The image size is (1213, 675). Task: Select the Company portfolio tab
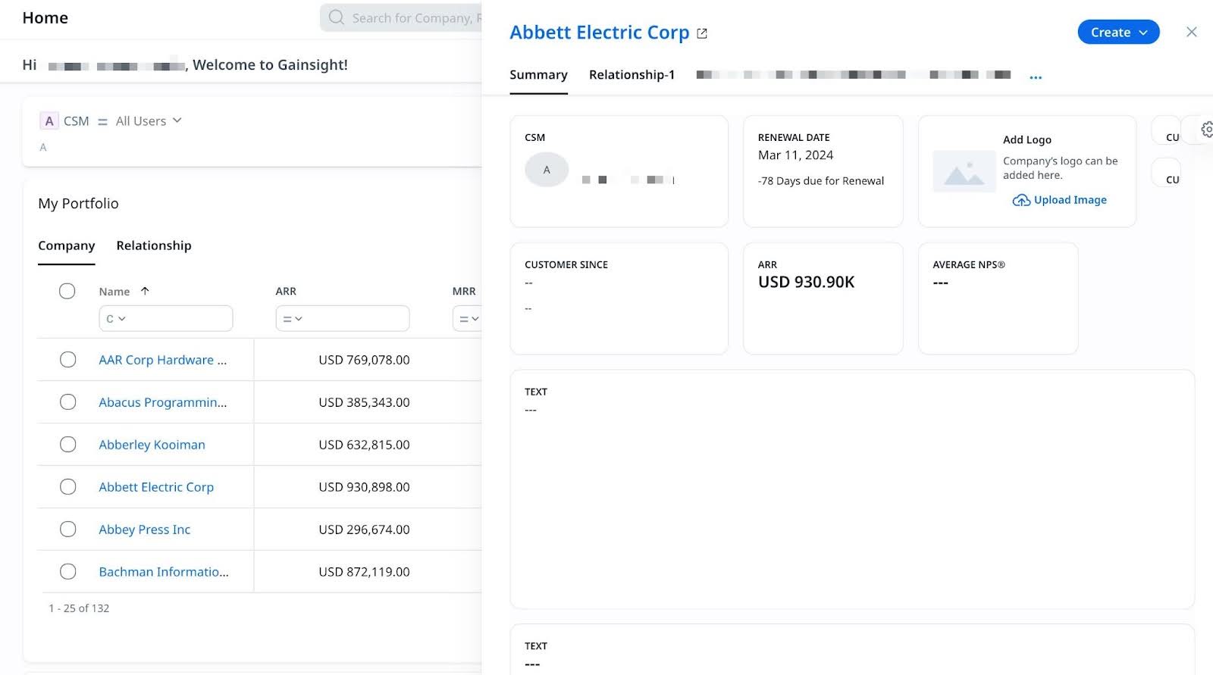click(67, 245)
